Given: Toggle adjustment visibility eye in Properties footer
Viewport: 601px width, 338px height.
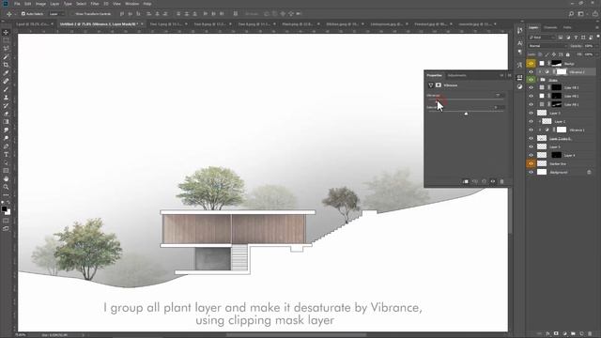Looking at the screenshot, I should click(x=493, y=181).
